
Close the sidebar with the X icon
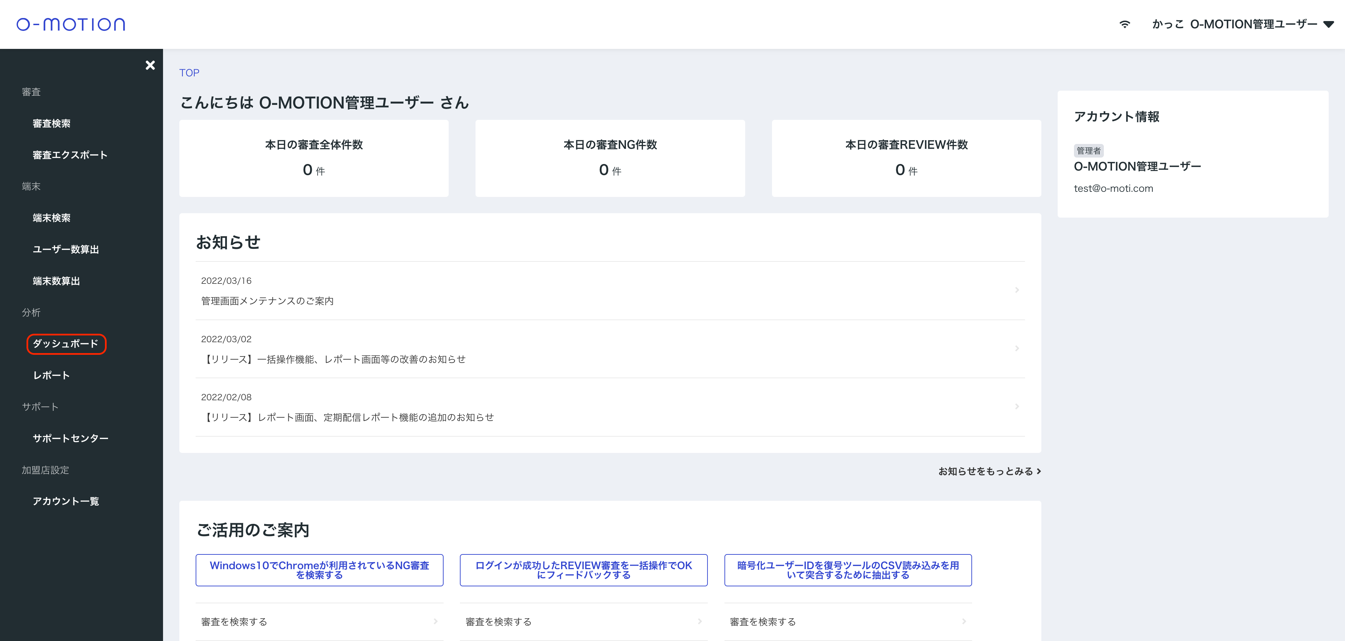point(150,65)
